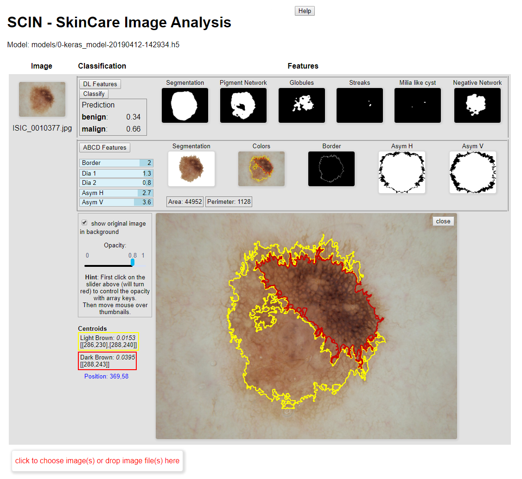View the Asym V thumbnail
The height and width of the screenshot is (479, 522).
pyautogui.click(x=473, y=172)
